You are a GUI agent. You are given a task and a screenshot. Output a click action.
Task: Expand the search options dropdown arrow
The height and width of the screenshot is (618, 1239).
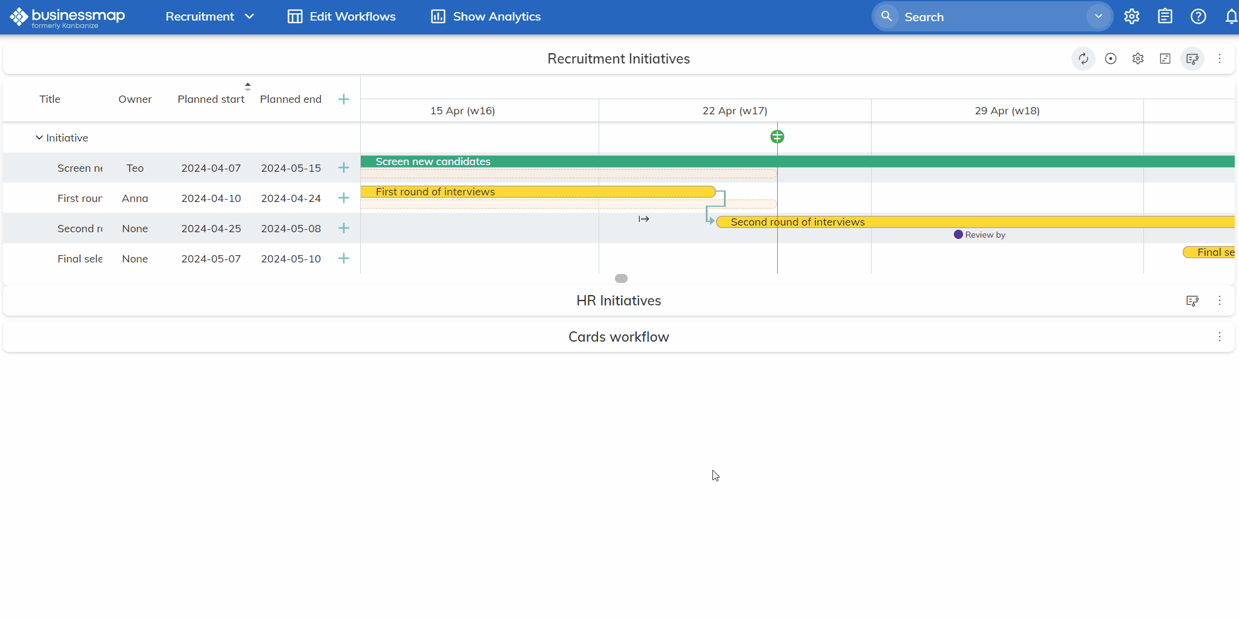pyautogui.click(x=1098, y=16)
